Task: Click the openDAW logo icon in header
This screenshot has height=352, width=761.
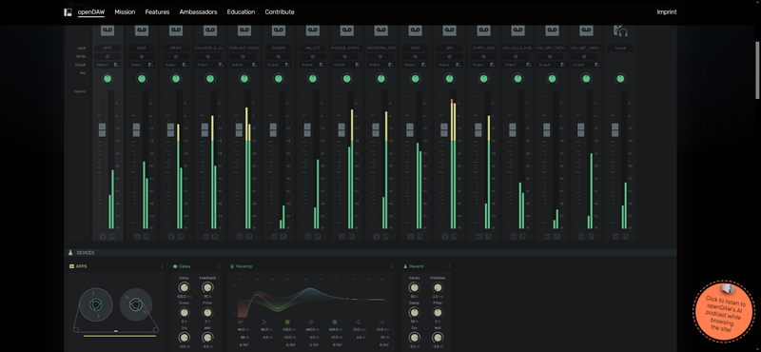Action: point(68,12)
